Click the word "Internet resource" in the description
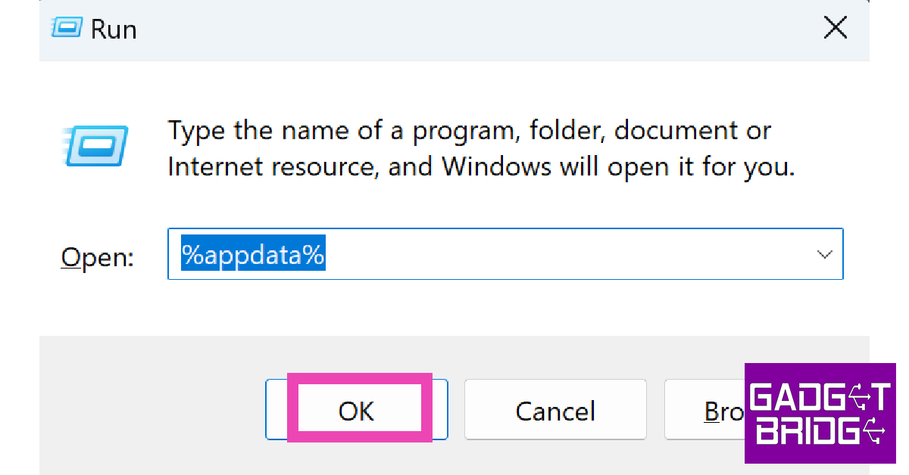909x475 pixels. (x=269, y=166)
